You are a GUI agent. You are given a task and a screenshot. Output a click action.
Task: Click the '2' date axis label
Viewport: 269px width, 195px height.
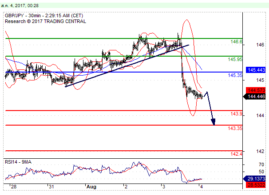(x=126, y=187)
